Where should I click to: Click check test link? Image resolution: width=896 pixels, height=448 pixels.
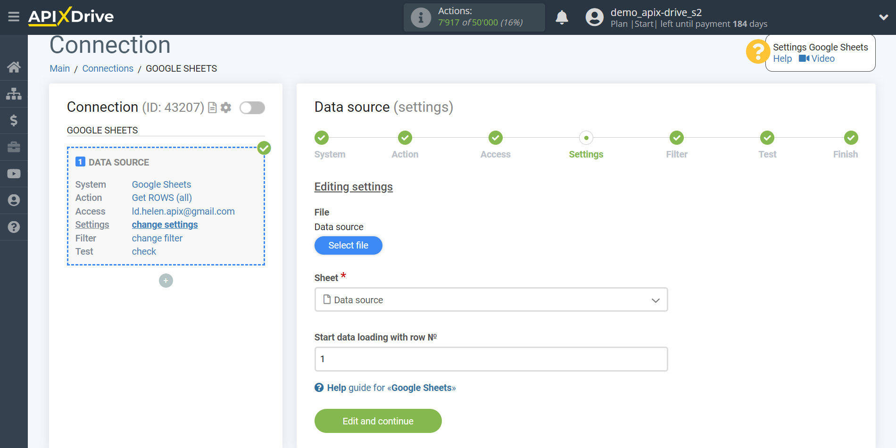click(x=144, y=251)
